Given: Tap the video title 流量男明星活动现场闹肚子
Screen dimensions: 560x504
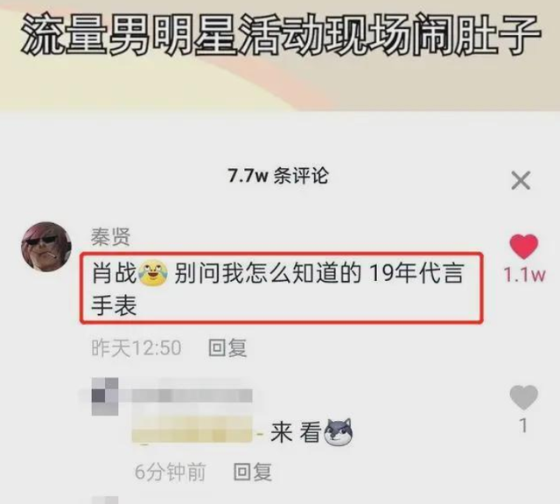Looking at the screenshot, I should pyautogui.click(x=282, y=34).
